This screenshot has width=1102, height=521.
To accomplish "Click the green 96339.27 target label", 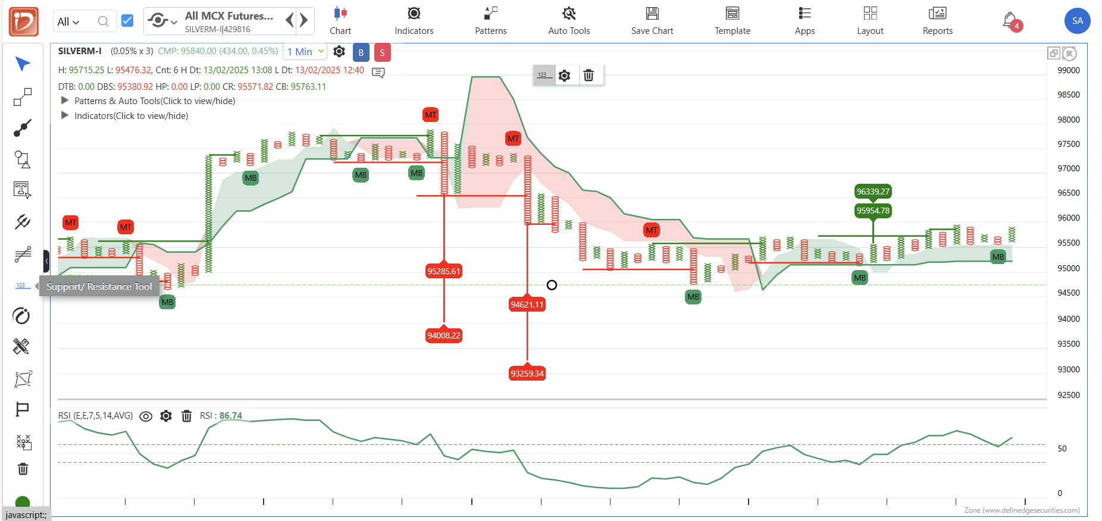I will [x=873, y=192].
